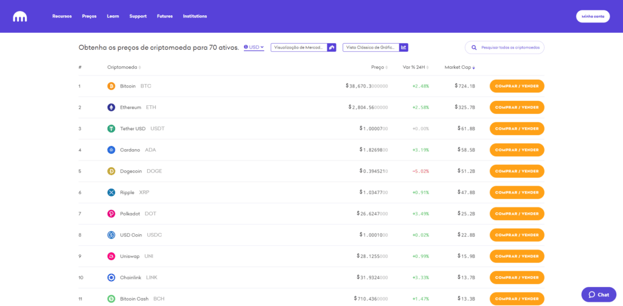Open Vista Clássica de Gráfico selector

(375, 47)
